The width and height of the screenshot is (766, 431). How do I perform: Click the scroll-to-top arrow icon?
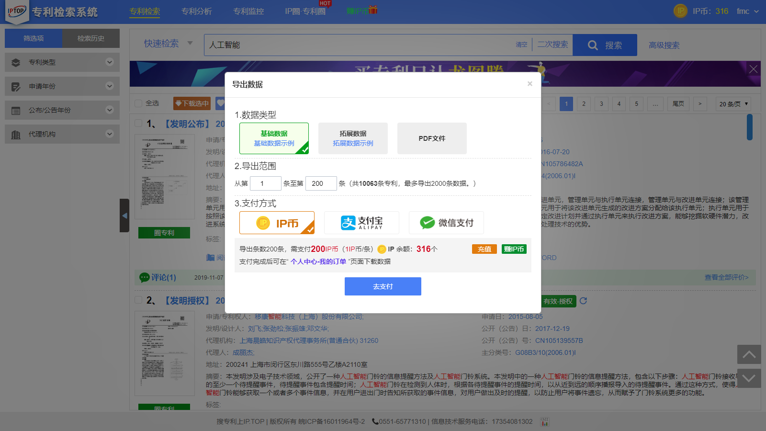(749, 354)
